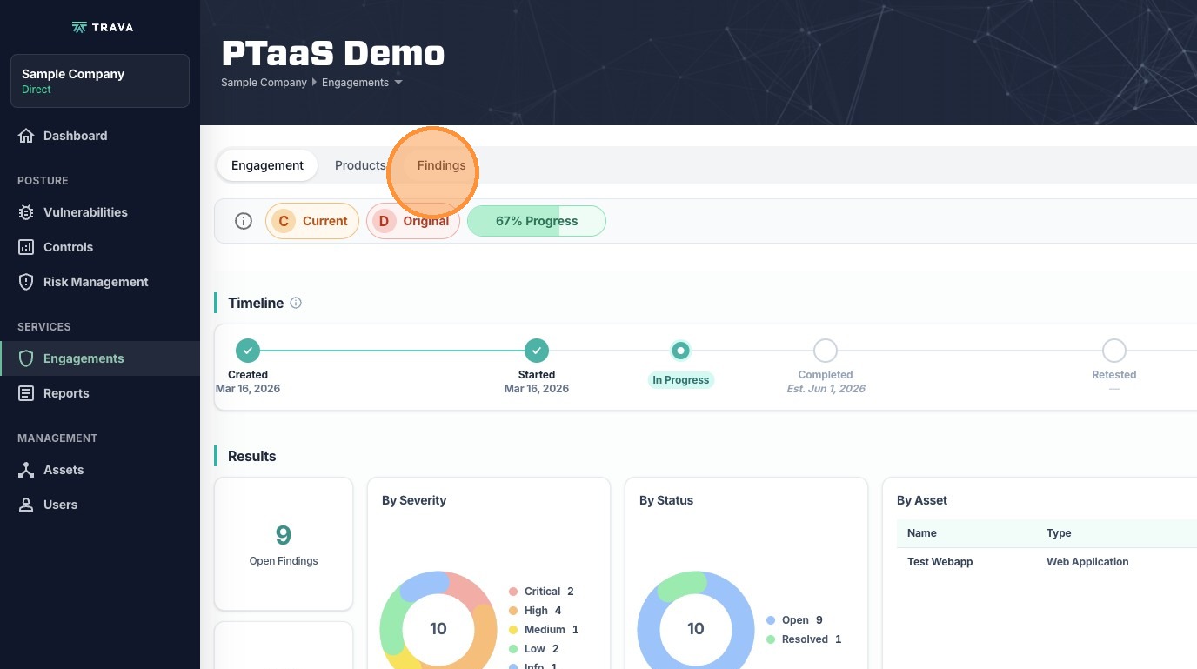Click the info icon beside Timeline
This screenshot has height=669, width=1197.
coord(296,303)
